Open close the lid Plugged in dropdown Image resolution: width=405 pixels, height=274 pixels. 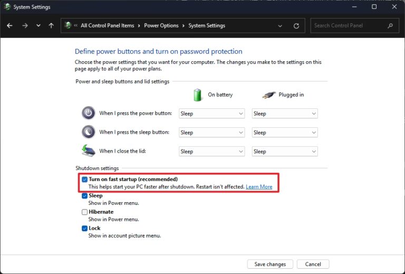point(285,152)
